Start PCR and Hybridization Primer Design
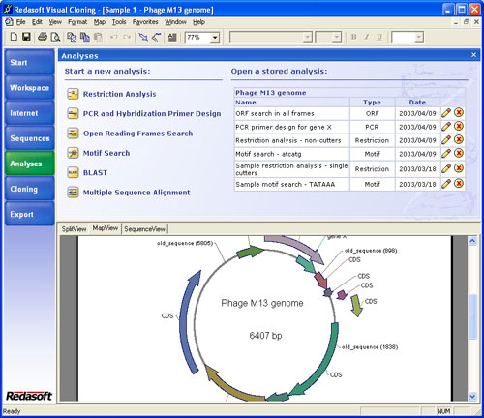Image resolution: width=484 pixels, height=418 pixels. tap(152, 113)
